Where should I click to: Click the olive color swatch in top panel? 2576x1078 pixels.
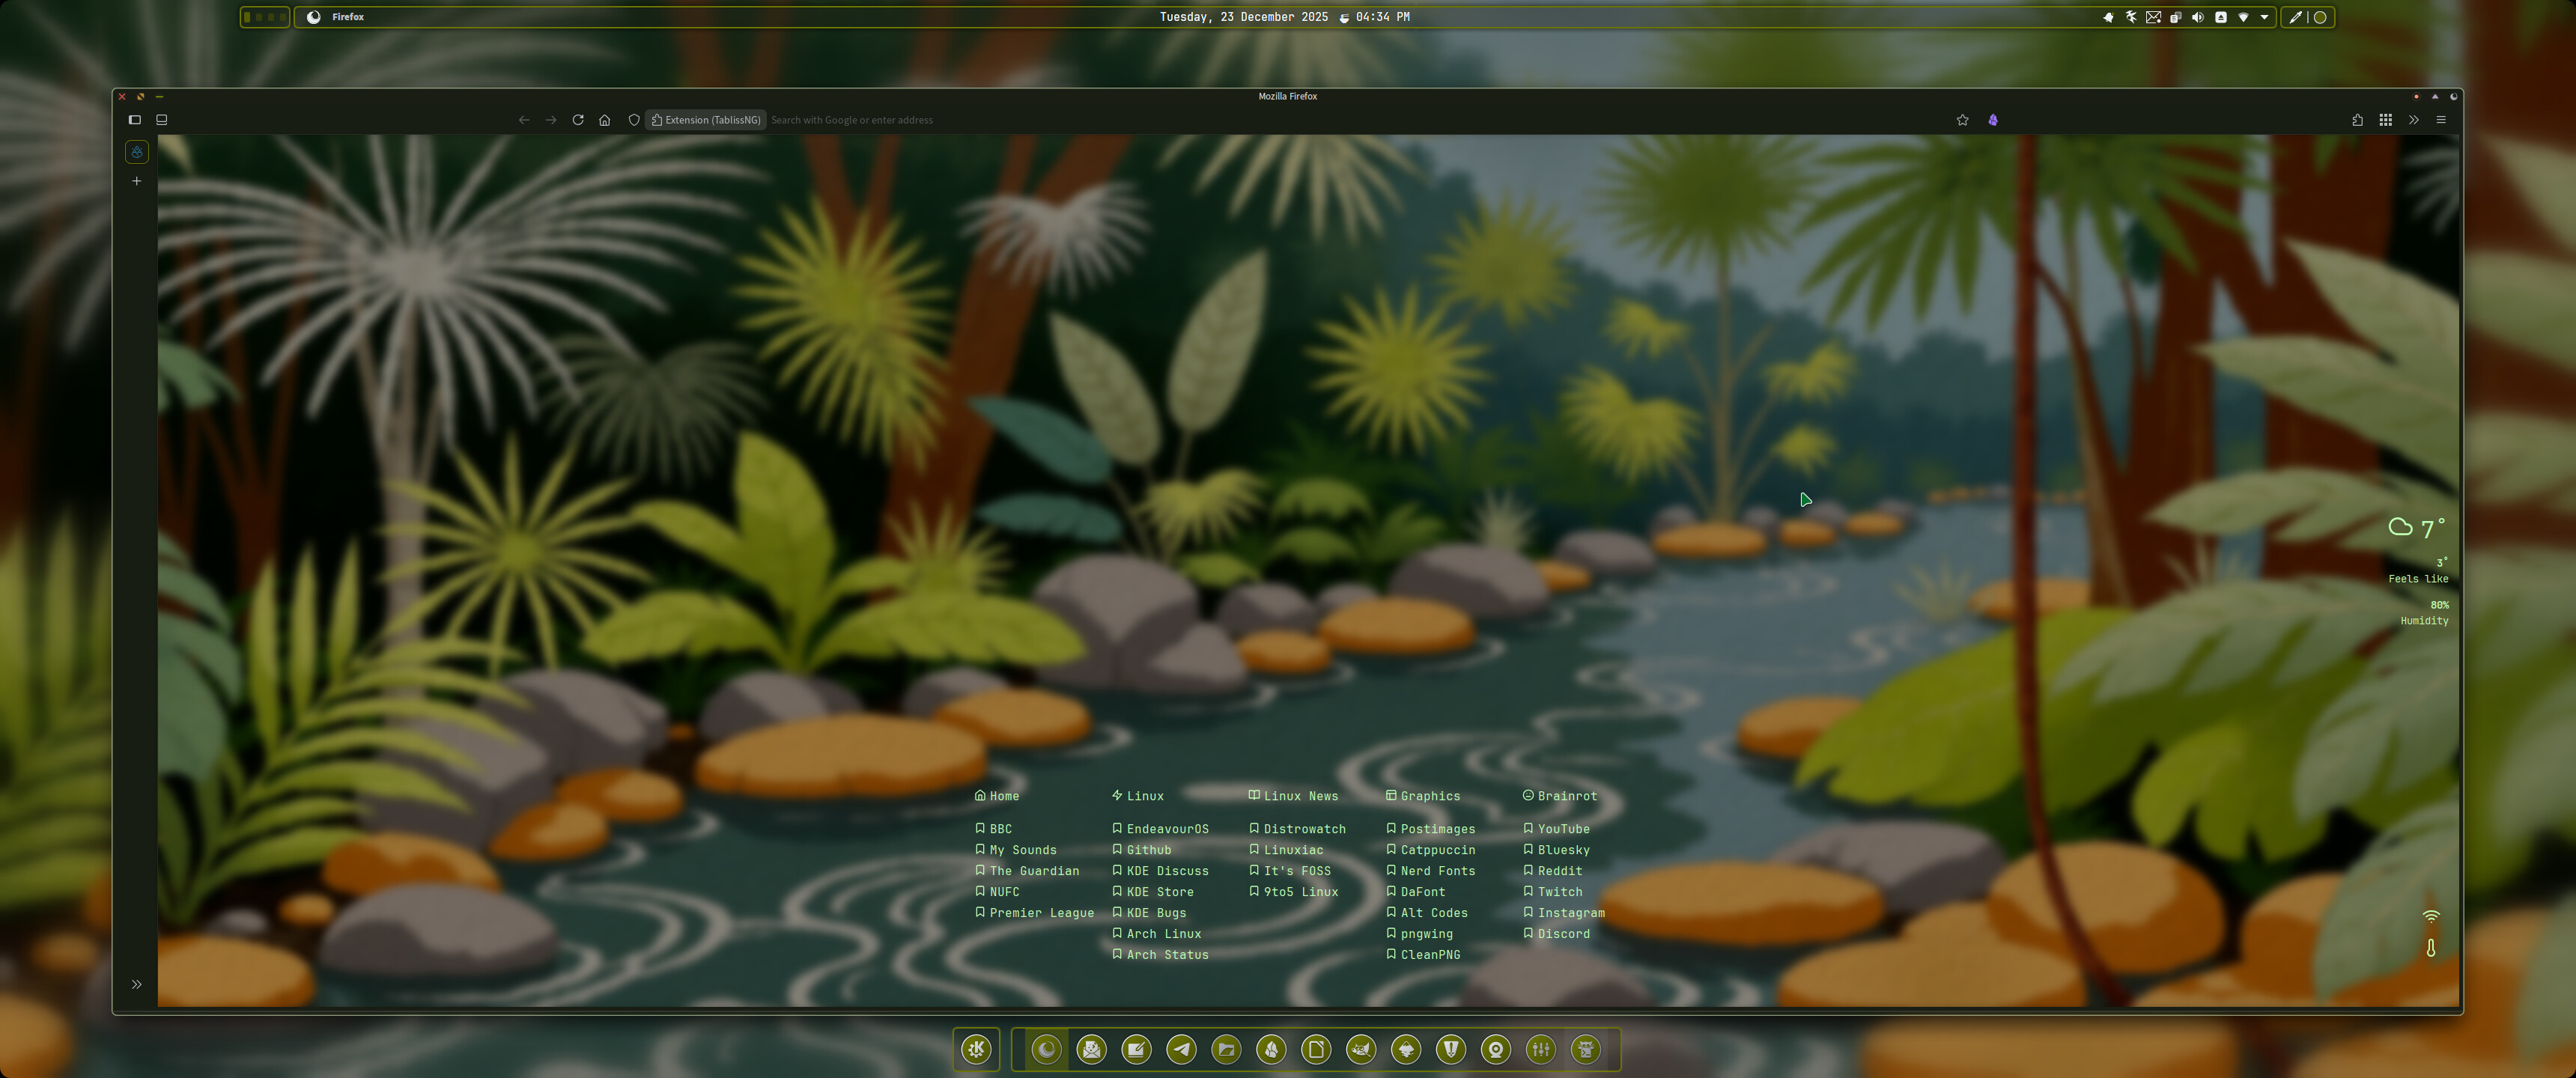click(2321, 17)
